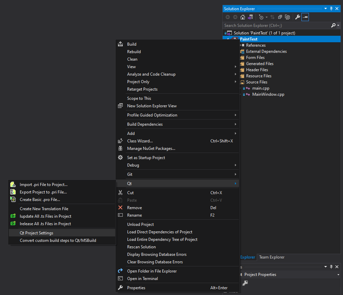Click Sync with Active Document icon

click(272, 17)
